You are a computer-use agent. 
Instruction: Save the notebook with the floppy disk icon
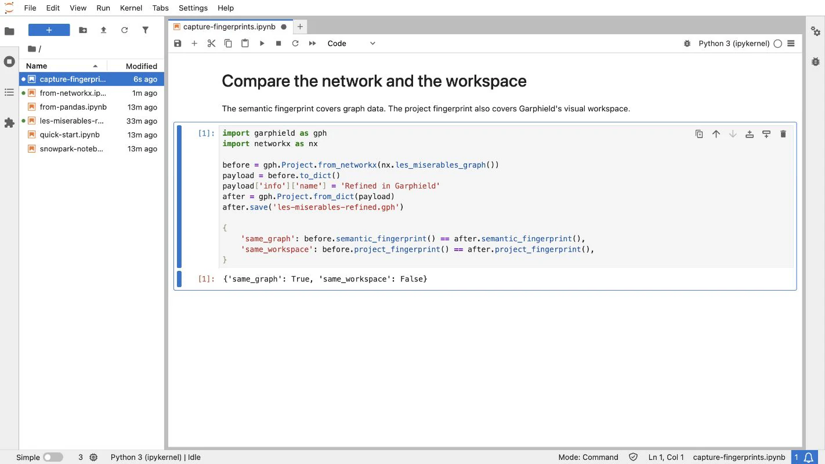coord(178,43)
